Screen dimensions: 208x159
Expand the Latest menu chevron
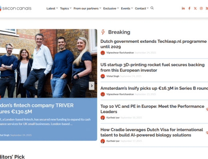point(57,8)
